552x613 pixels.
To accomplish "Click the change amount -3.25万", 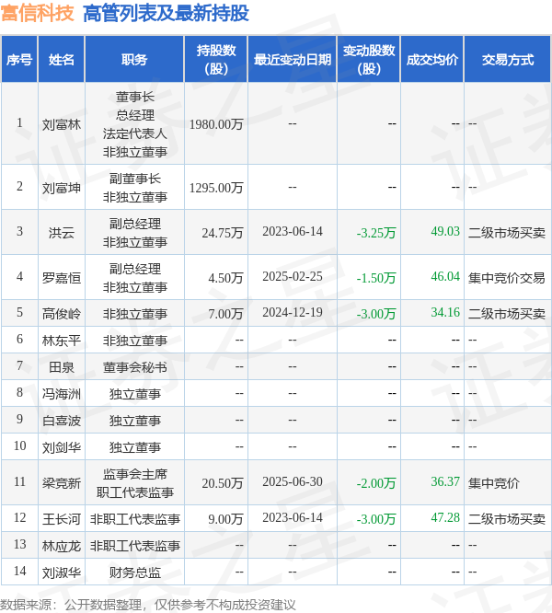I will coord(376,233).
